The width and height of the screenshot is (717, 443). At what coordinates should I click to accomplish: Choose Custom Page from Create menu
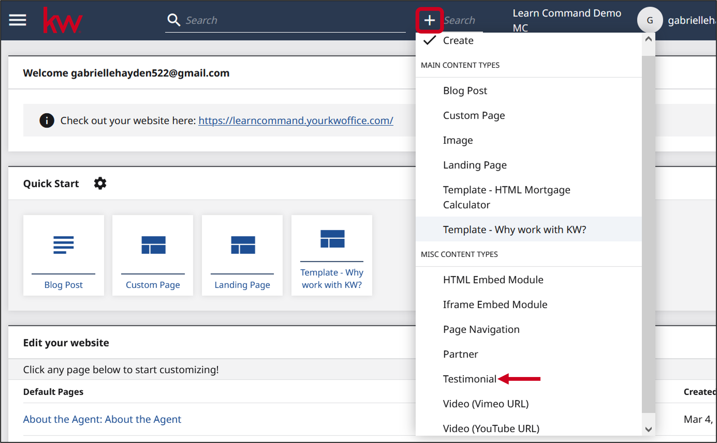(529, 115)
